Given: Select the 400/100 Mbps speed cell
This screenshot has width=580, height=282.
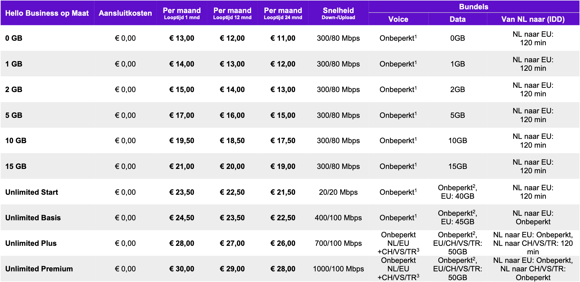Looking at the screenshot, I should pyautogui.click(x=338, y=218).
